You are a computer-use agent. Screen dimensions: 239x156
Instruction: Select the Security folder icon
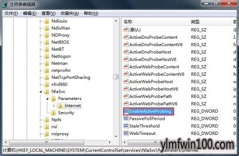pos(53,112)
